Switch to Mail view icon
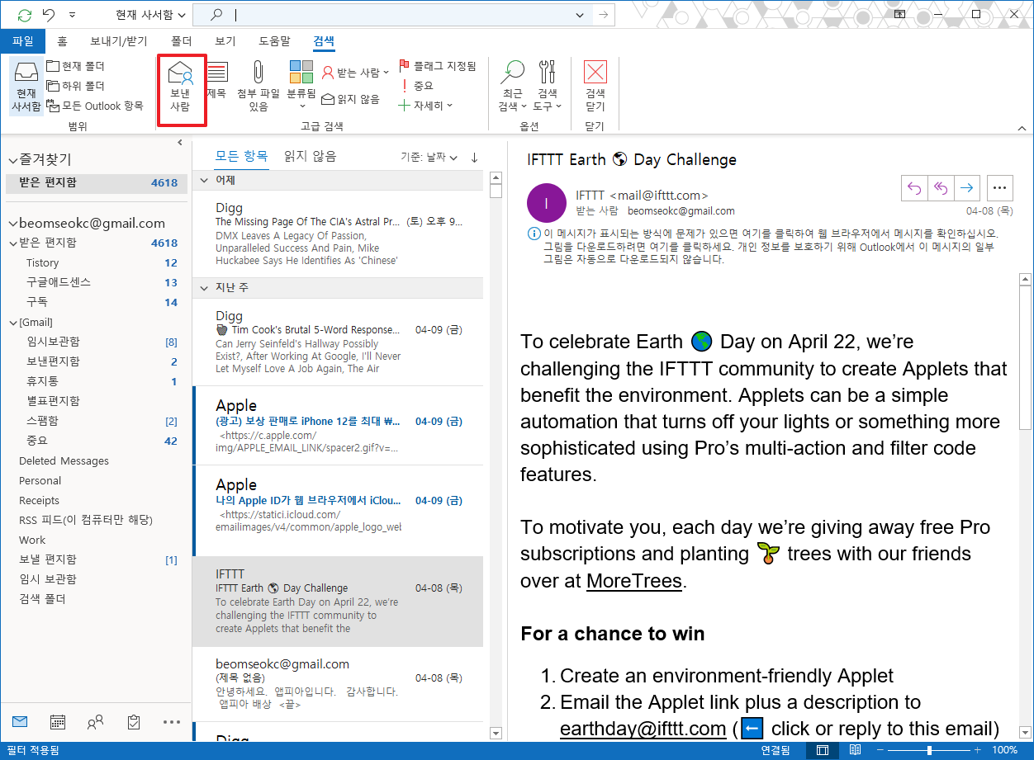 (x=20, y=722)
